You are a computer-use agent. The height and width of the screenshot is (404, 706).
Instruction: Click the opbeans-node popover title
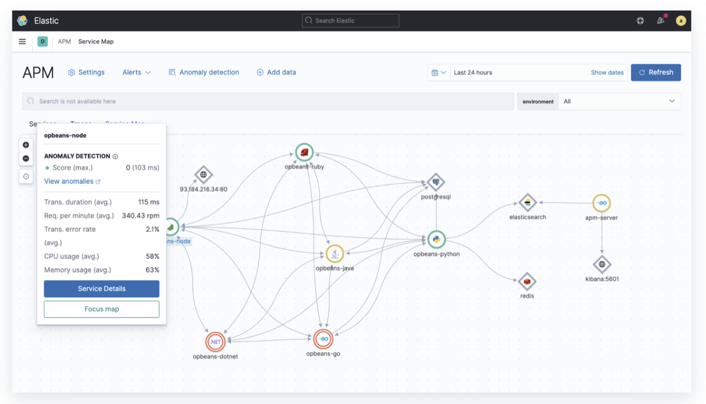pos(65,135)
